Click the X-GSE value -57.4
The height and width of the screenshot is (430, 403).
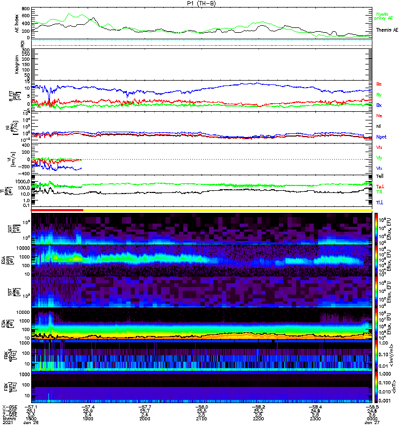point(88,407)
